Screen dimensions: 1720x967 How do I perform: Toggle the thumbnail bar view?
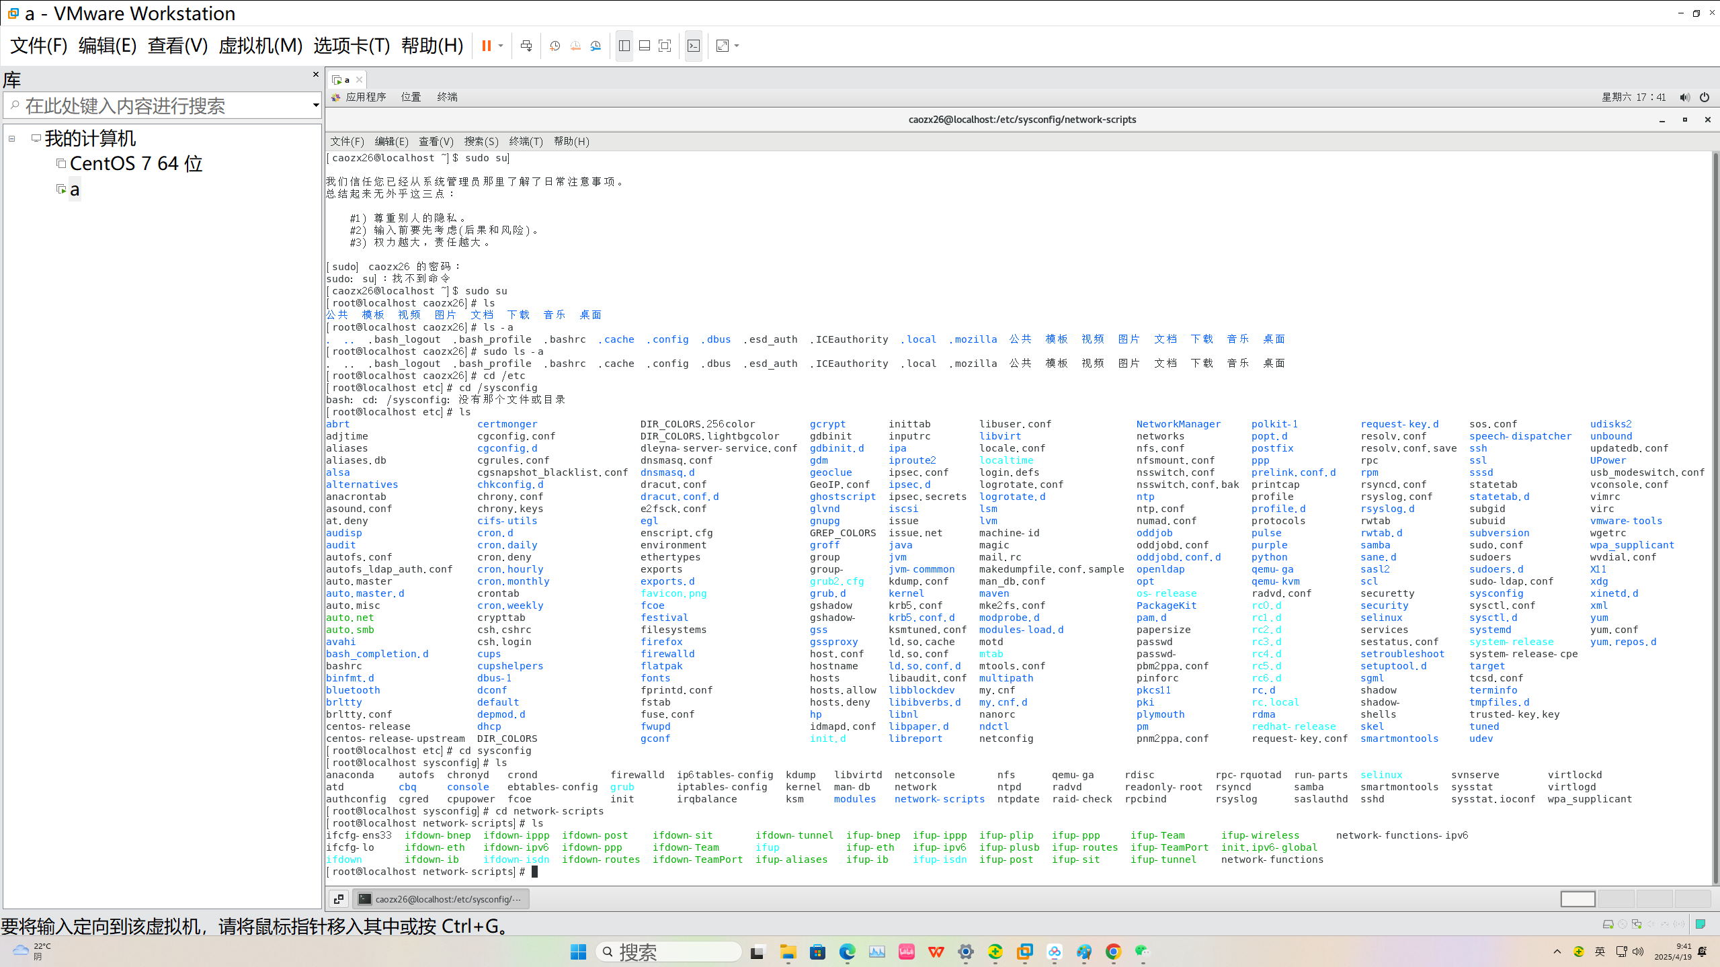pyautogui.click(x=644, y=46)
